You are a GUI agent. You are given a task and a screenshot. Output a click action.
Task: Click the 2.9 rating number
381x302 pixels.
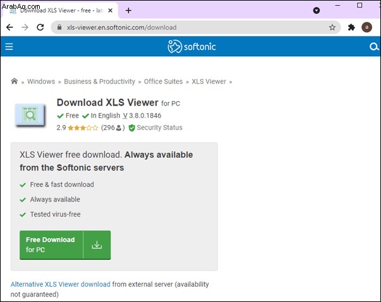coord(61,128)
